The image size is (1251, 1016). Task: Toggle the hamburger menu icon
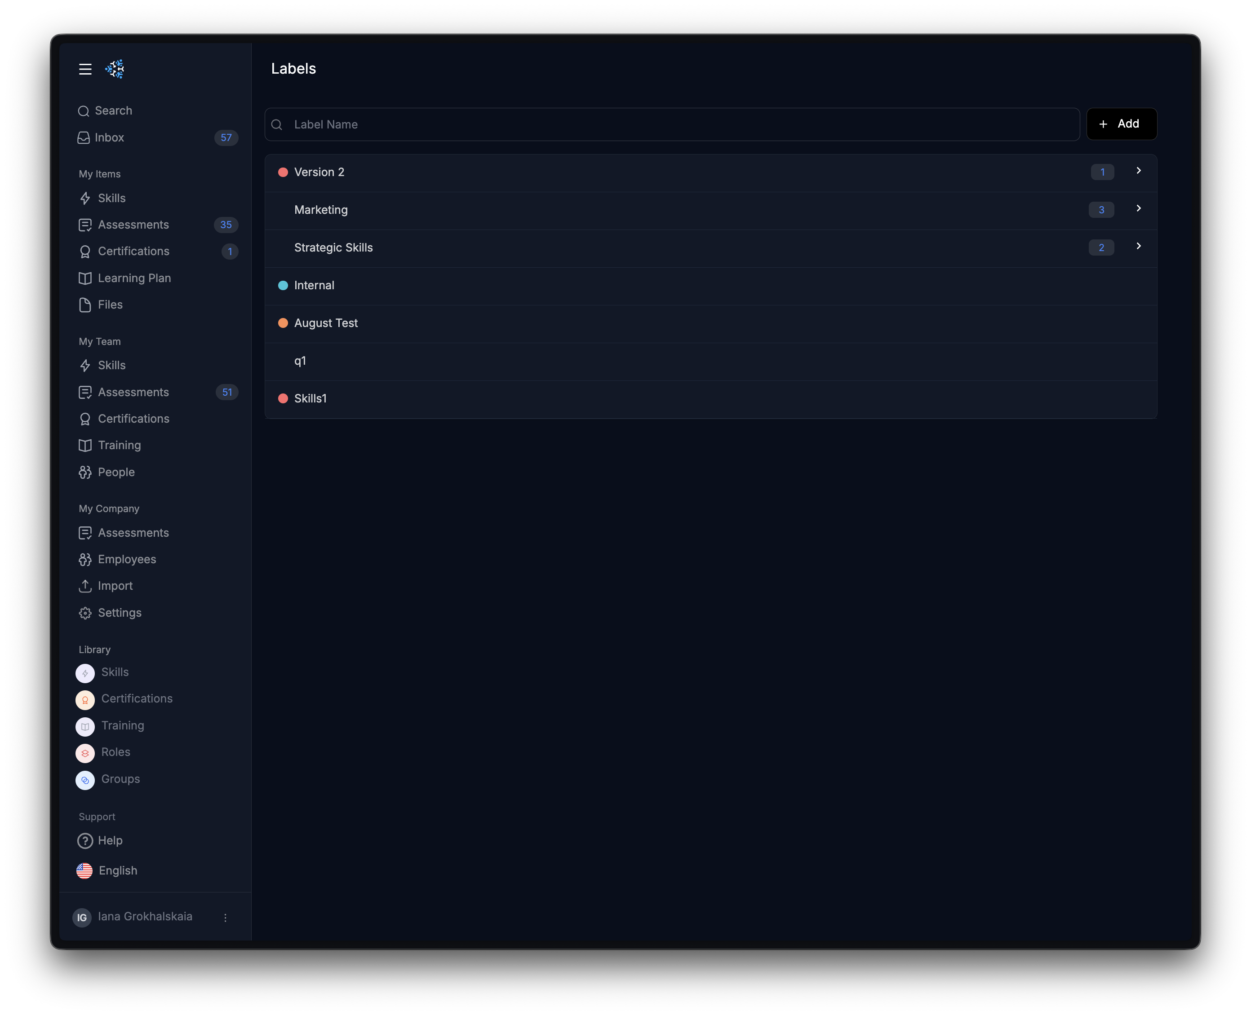click(x=85, y=69)
